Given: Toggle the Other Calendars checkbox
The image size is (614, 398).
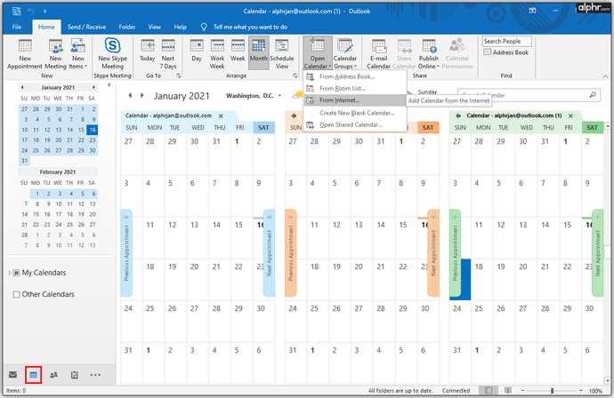Looking at the screenshot, I should pyautogui.click(x=16, y=294).
